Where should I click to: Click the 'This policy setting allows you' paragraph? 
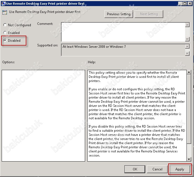pyautogui.click(x=134, y=77)
